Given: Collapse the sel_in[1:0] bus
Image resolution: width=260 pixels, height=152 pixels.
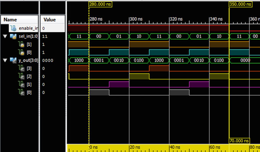Looking at the screenshot, I should coord(5,36).
